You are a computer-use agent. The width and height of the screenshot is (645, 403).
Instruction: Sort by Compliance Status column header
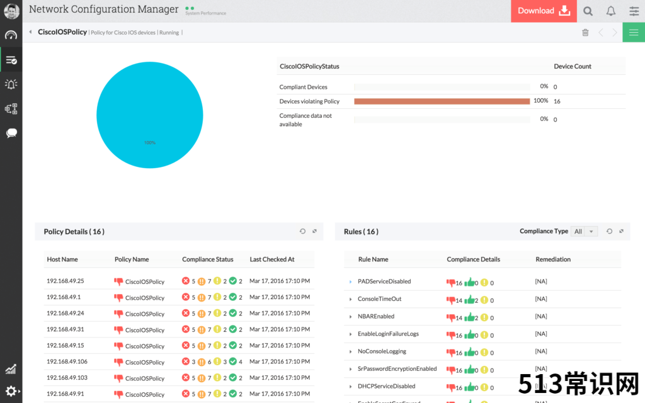tap(208, 259)
